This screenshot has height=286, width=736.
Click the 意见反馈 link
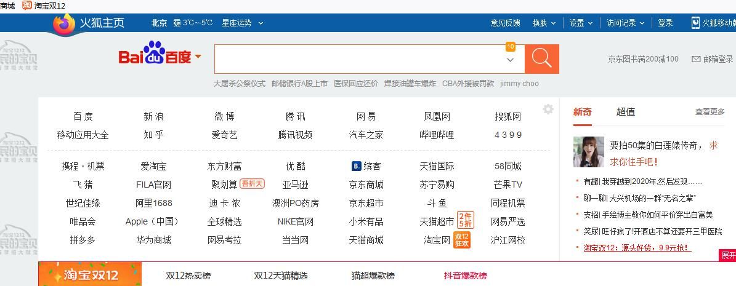505,23
